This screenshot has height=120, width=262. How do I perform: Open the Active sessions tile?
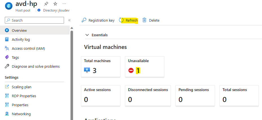(101, 96)
